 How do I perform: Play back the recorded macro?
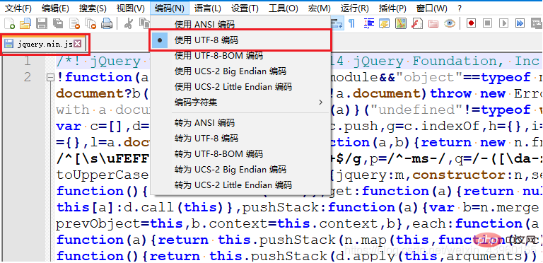[x=503, y=23]
